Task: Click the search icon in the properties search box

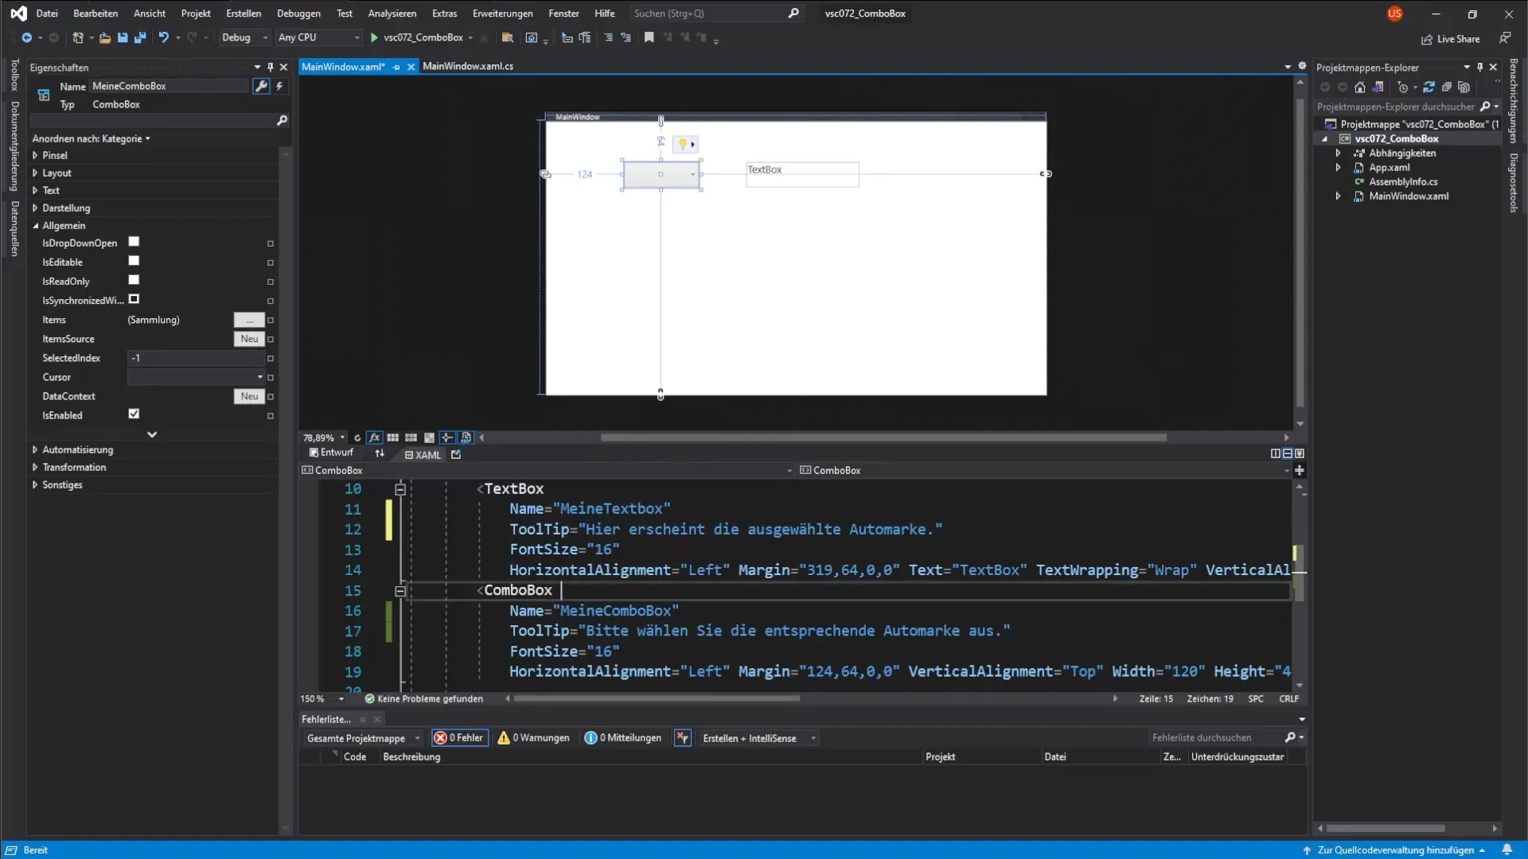Action: tap(282, 120)
